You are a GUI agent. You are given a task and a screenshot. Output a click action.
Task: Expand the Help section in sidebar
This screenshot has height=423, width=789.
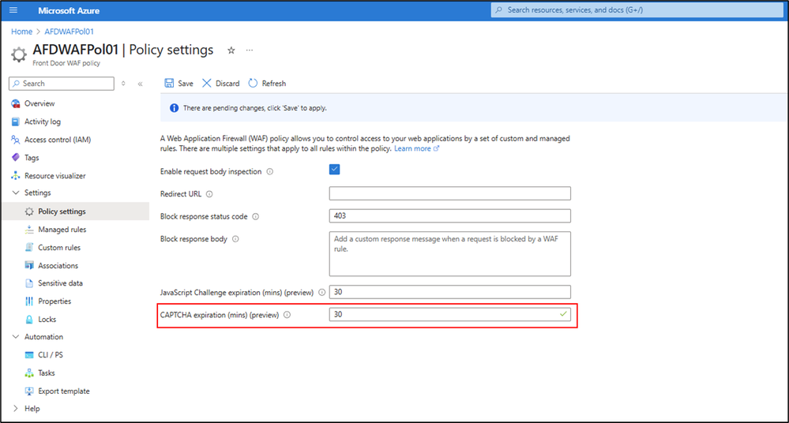[16, 409]
